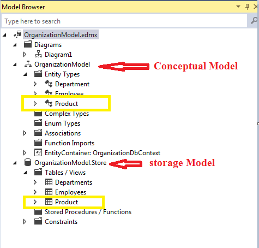259x248 pixels.
Task: Expand the Constraints folder
Action: pyautogui.click(x=25, y=222)
